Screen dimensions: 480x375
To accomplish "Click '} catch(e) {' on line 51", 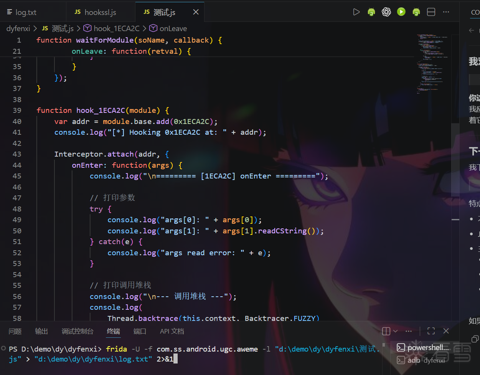I will [x=116, y=241].
